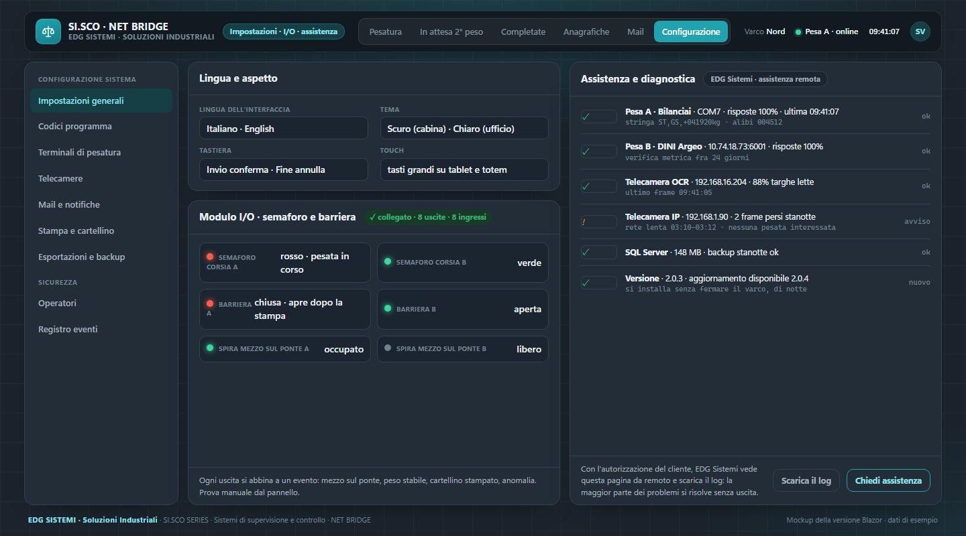Click the SI.SCO scale logo icon
This screenshot has height=536, width=966.
coord(48,31)
